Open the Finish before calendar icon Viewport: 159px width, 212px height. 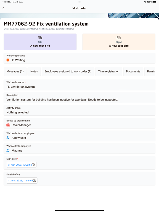(34, 180)
